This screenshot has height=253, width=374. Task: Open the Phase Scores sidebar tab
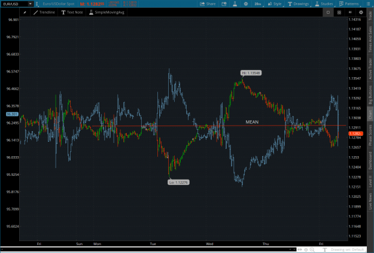point(370,135)
